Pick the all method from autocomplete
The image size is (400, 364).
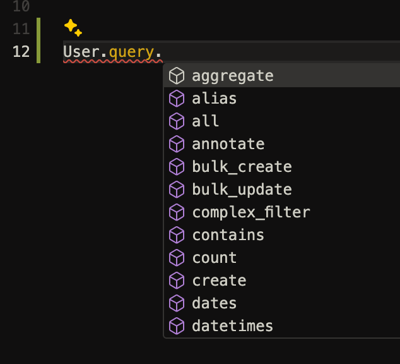281,121
